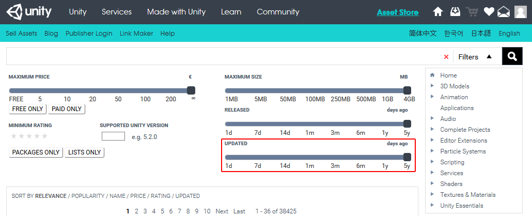This screenshot has width=532, height=216.
Task: Go to results page 2
Action: tap(136, 211)
